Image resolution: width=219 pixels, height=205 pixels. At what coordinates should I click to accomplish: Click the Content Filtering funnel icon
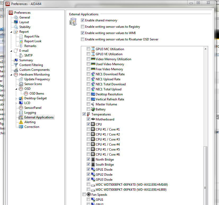[x=16, y=65]
